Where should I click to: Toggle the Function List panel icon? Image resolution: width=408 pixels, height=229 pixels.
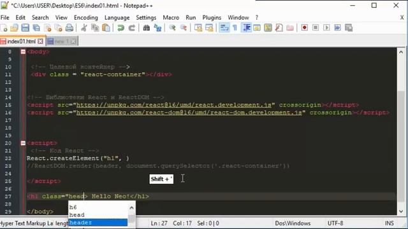[x=279, y=28]
